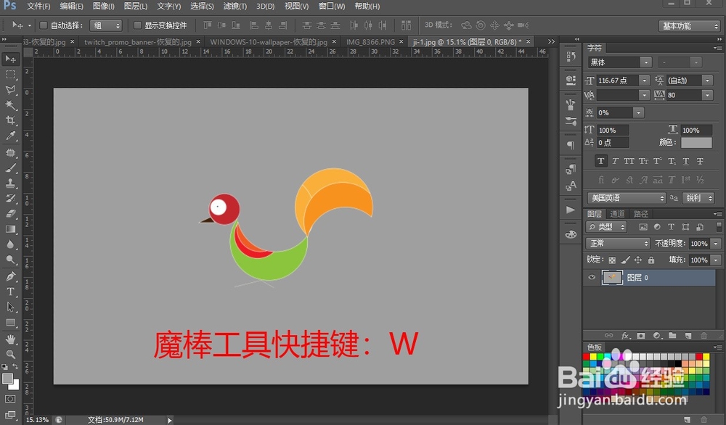
Task: Select the Crop tool
Action: pyautogui.click(x=10, y=121)
